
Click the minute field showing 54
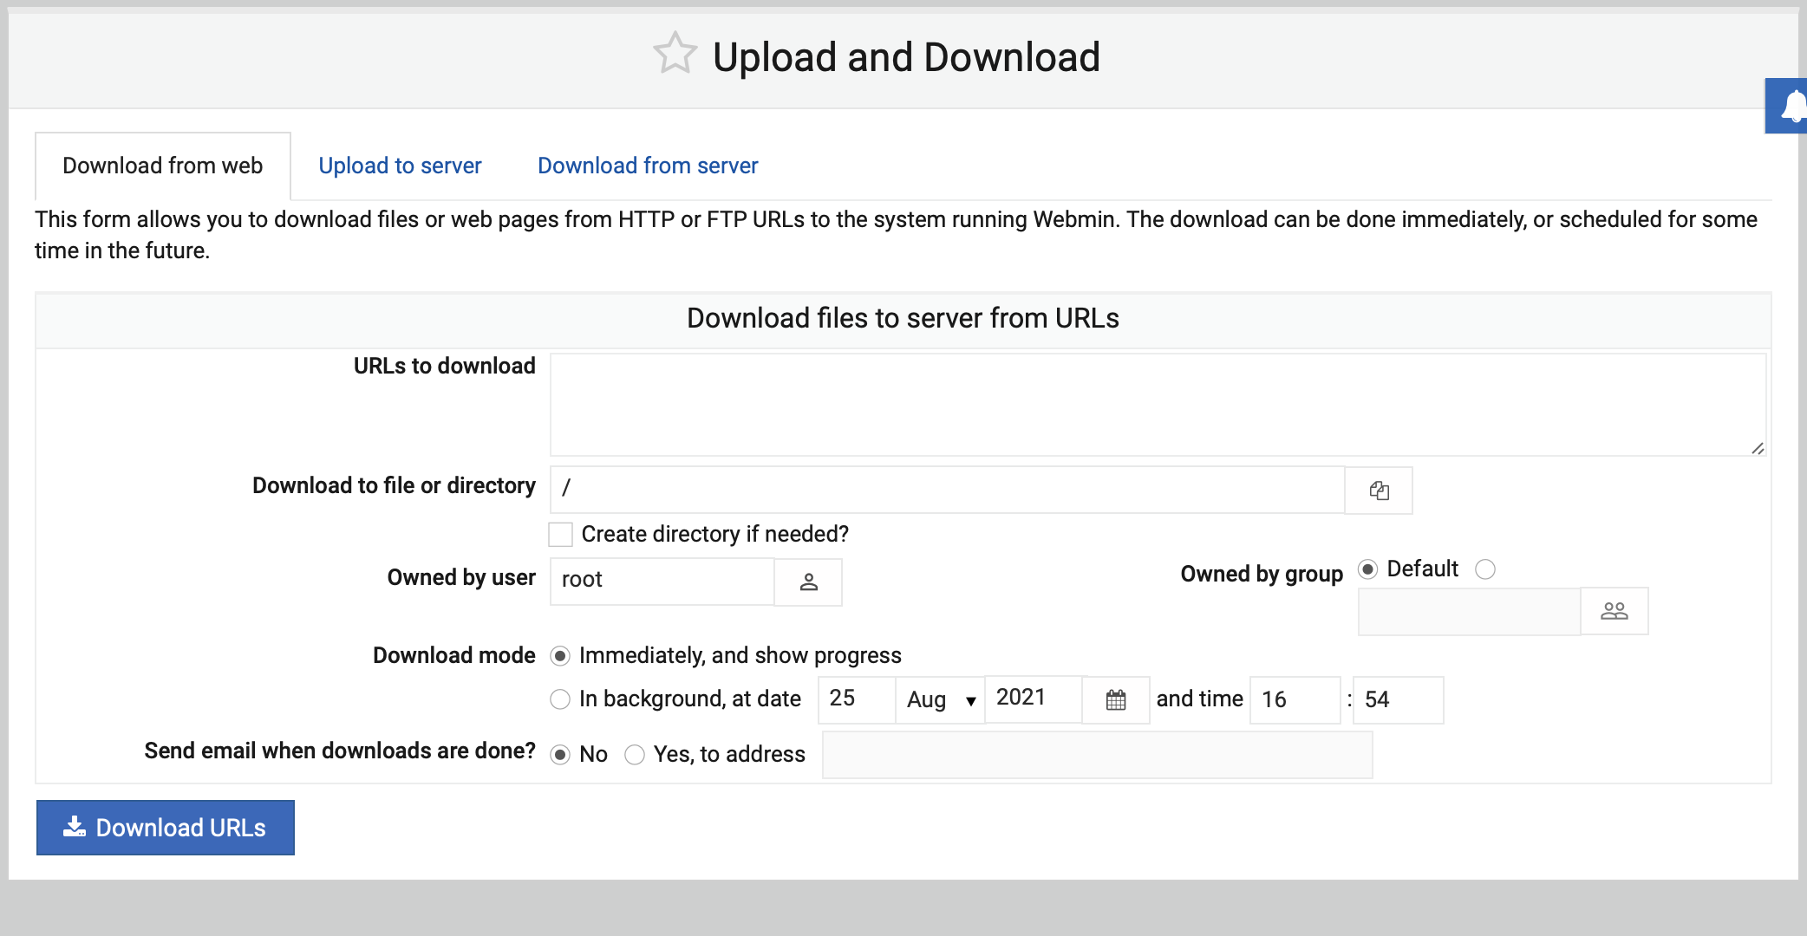click(x=1399, y=699)
